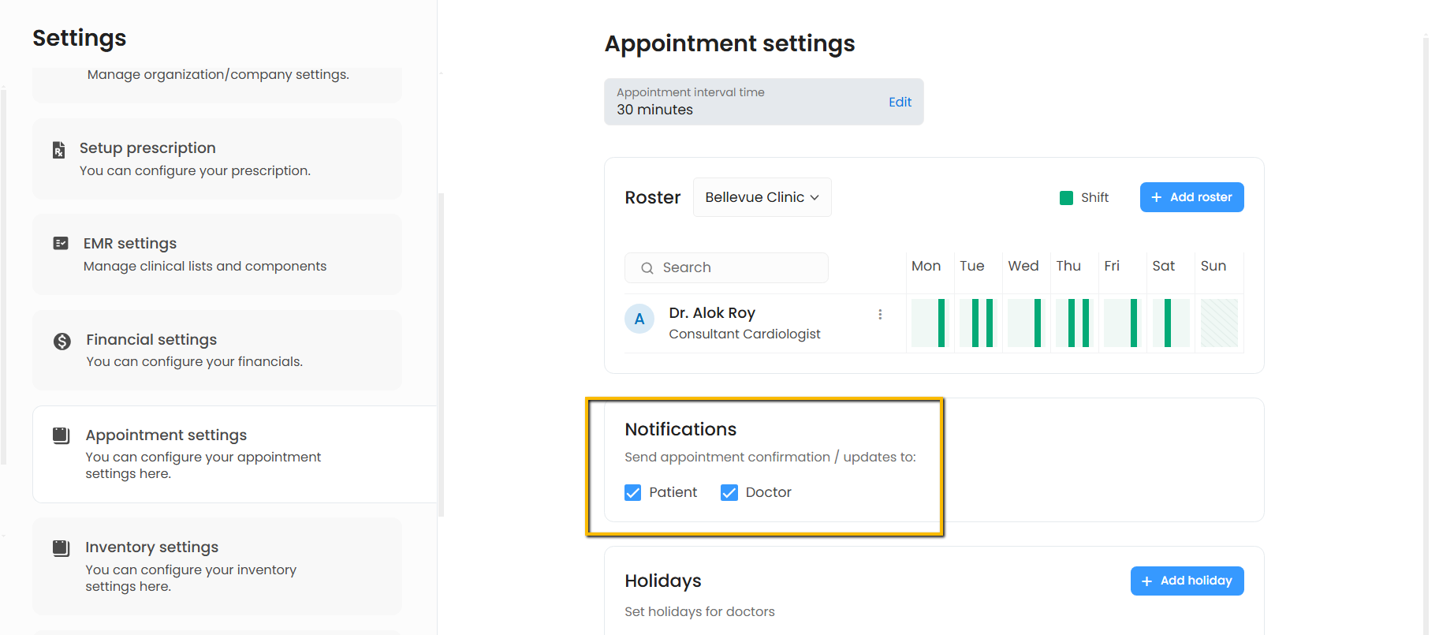
Task: Open the three-dot menu for Dr. Alok Roy
Action: [x=880, y=315]
